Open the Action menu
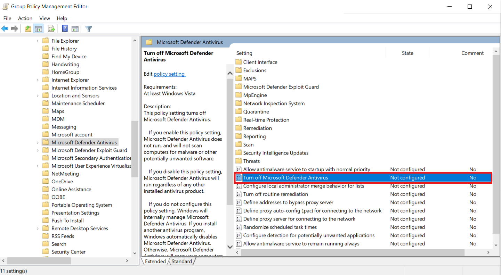501x275 pixels. [25, 18]
